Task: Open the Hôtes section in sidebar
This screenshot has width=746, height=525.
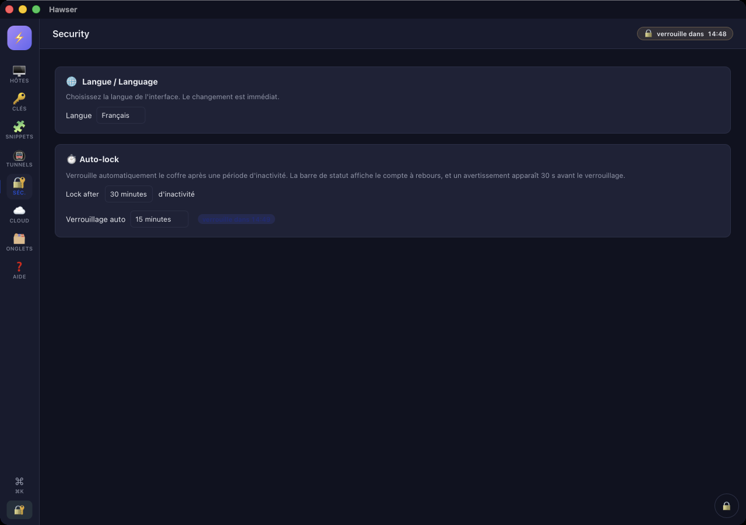Action: coord(19,75)
